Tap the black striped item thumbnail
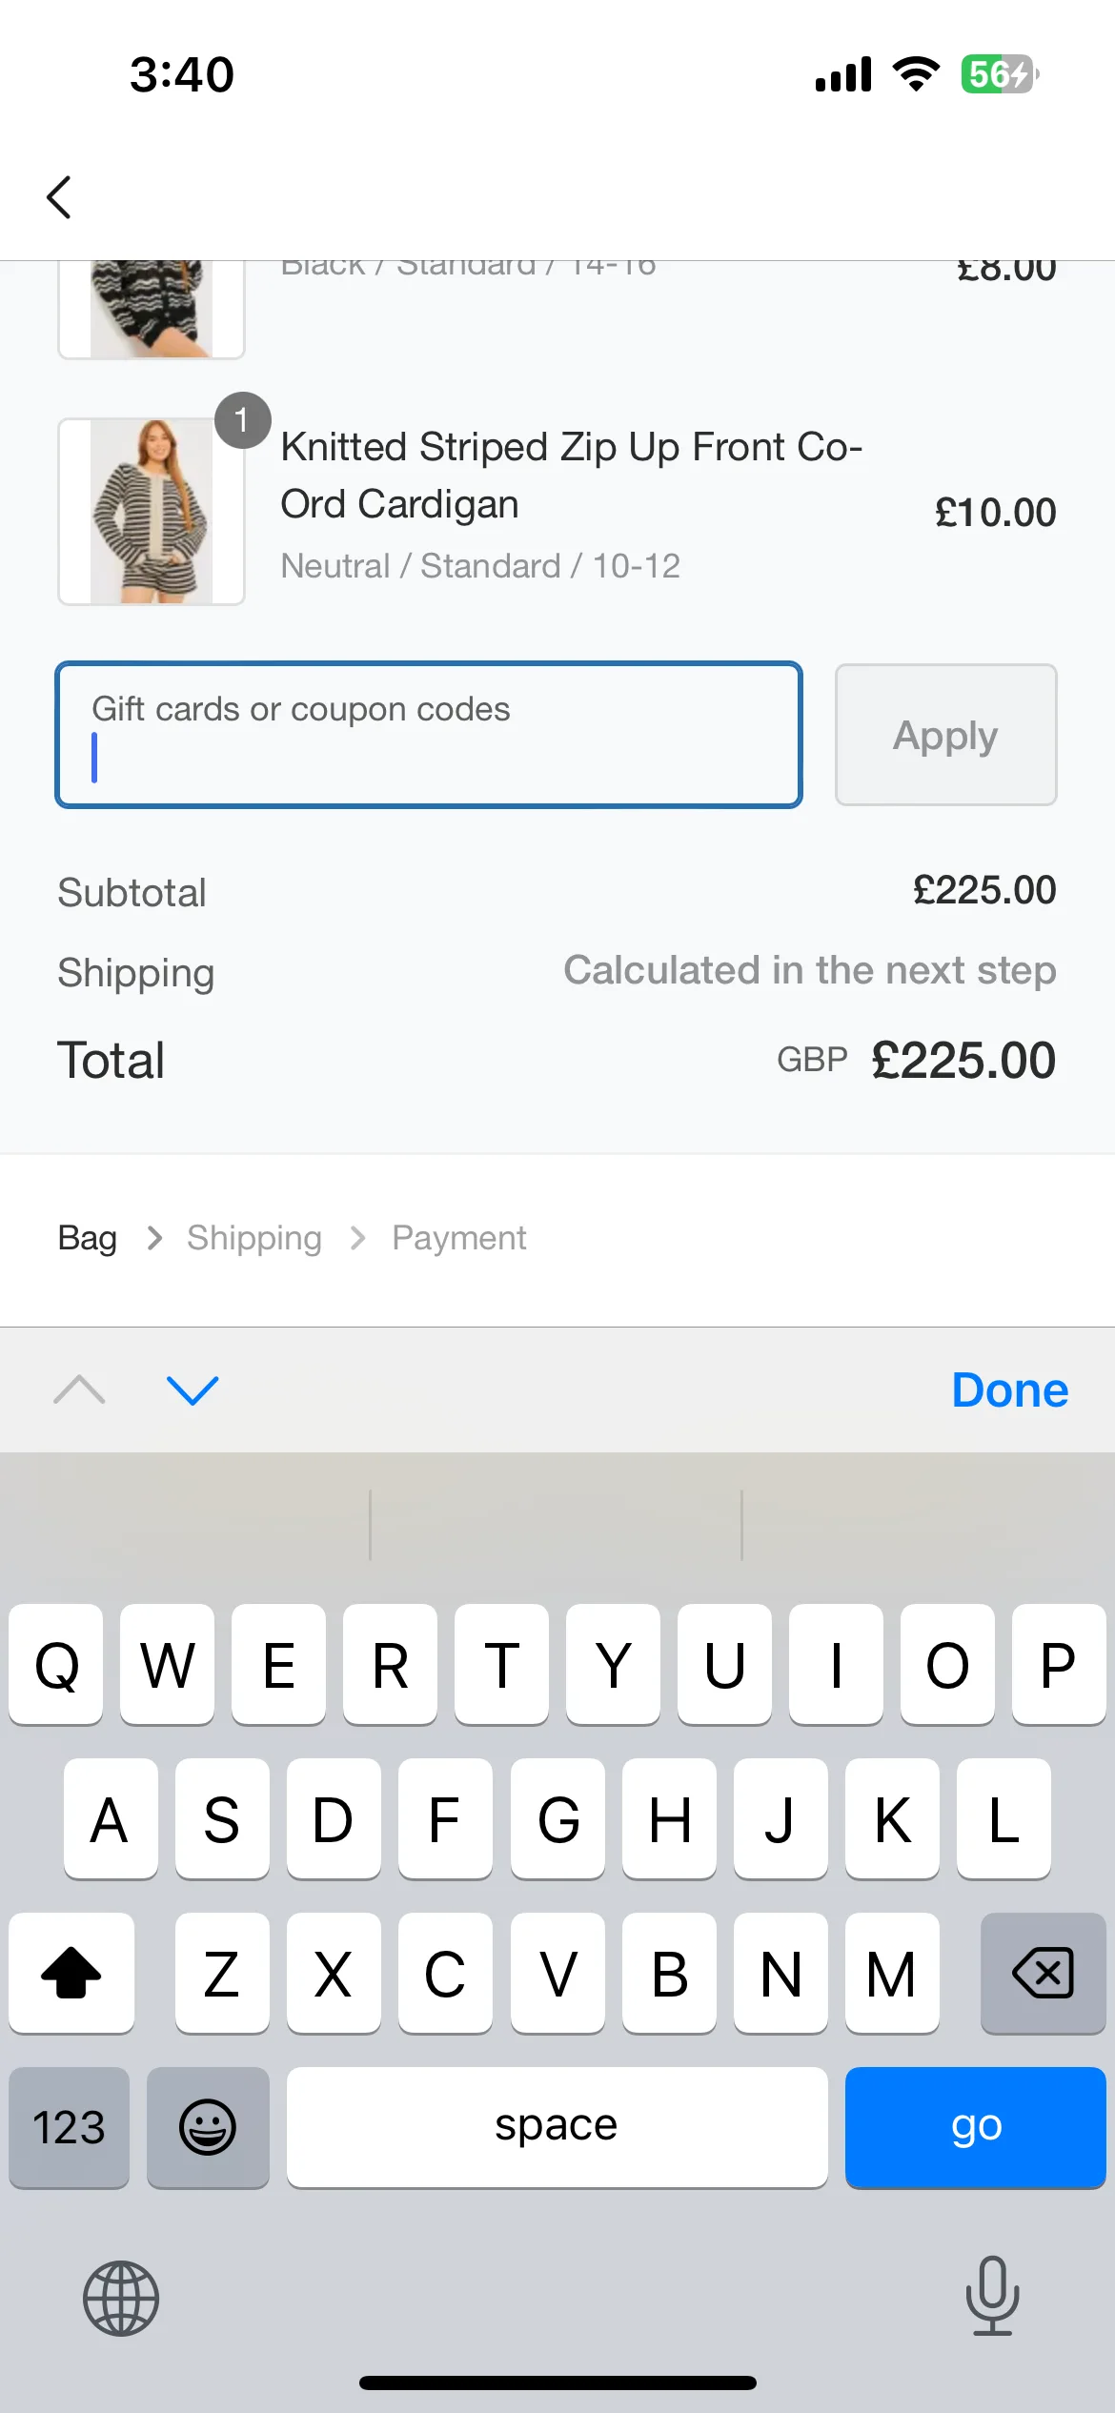 click(x=152, y=310)
